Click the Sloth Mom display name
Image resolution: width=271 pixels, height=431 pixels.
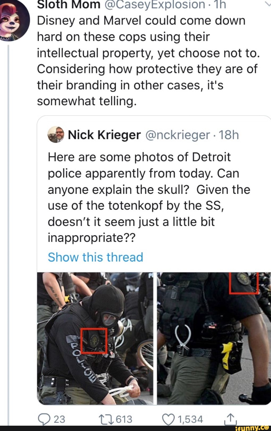click(x=69, y=5)
